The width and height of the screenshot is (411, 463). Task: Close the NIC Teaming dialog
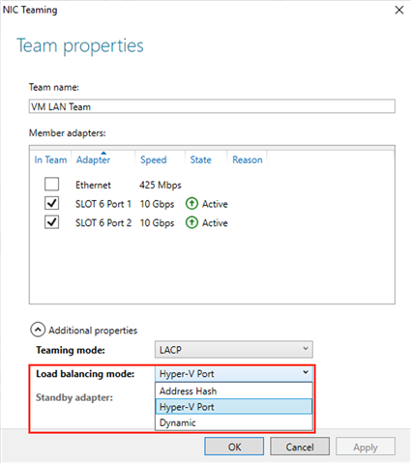[399, 10]
